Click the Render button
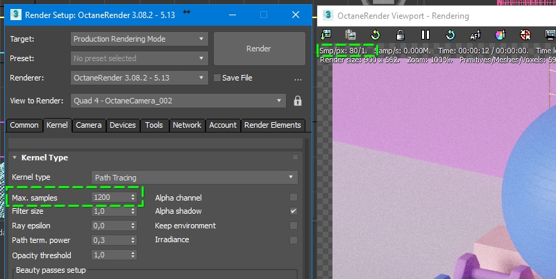The height and width of the screenshot is (279, 556). tap(259, 49)
